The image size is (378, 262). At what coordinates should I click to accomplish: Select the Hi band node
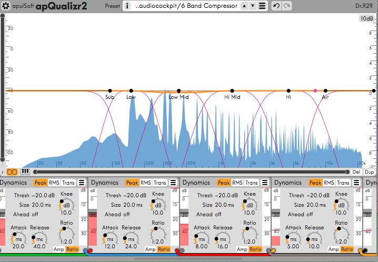pos(289,91)
